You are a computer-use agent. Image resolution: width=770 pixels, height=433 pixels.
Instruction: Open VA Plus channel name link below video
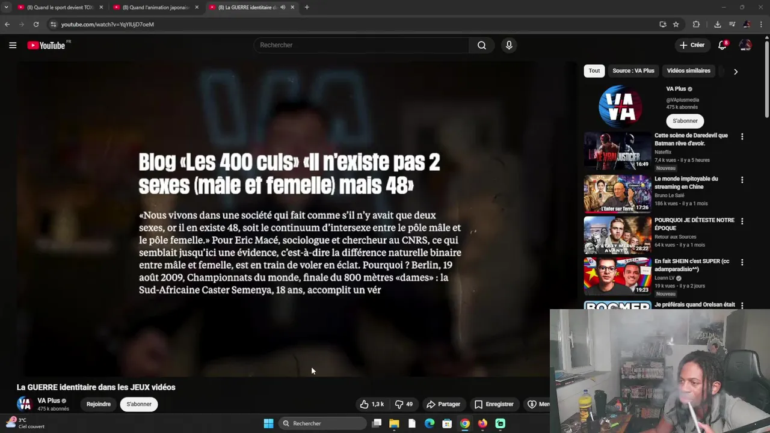pos(49,401)
